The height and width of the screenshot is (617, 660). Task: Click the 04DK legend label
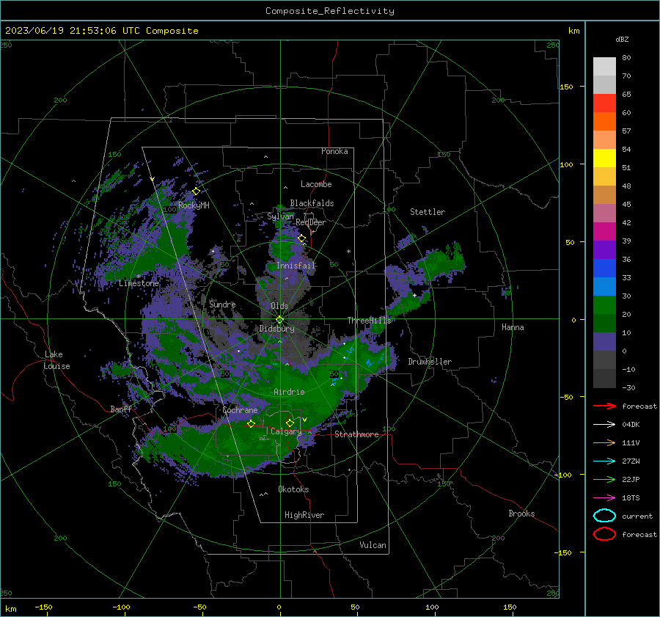tap(631, 425)
